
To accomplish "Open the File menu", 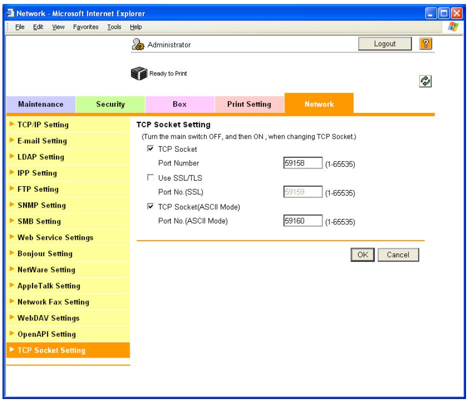I will point(19,27).
